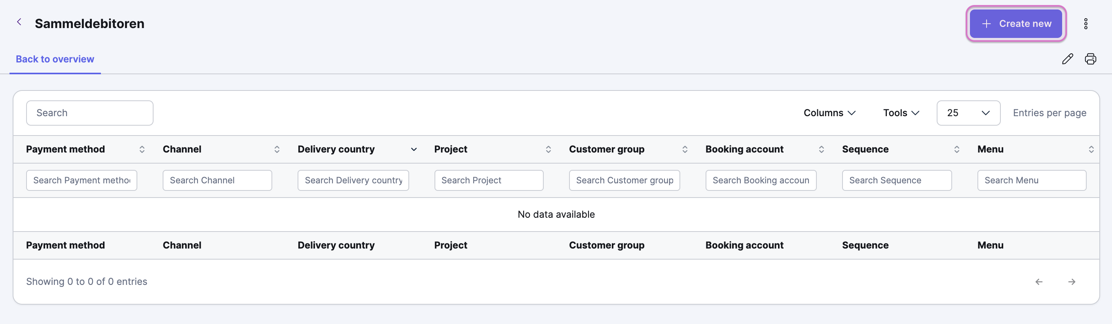Sort by Customer group column arrows
This screenshot has height=324, width=1112.
tap(685, 149)
